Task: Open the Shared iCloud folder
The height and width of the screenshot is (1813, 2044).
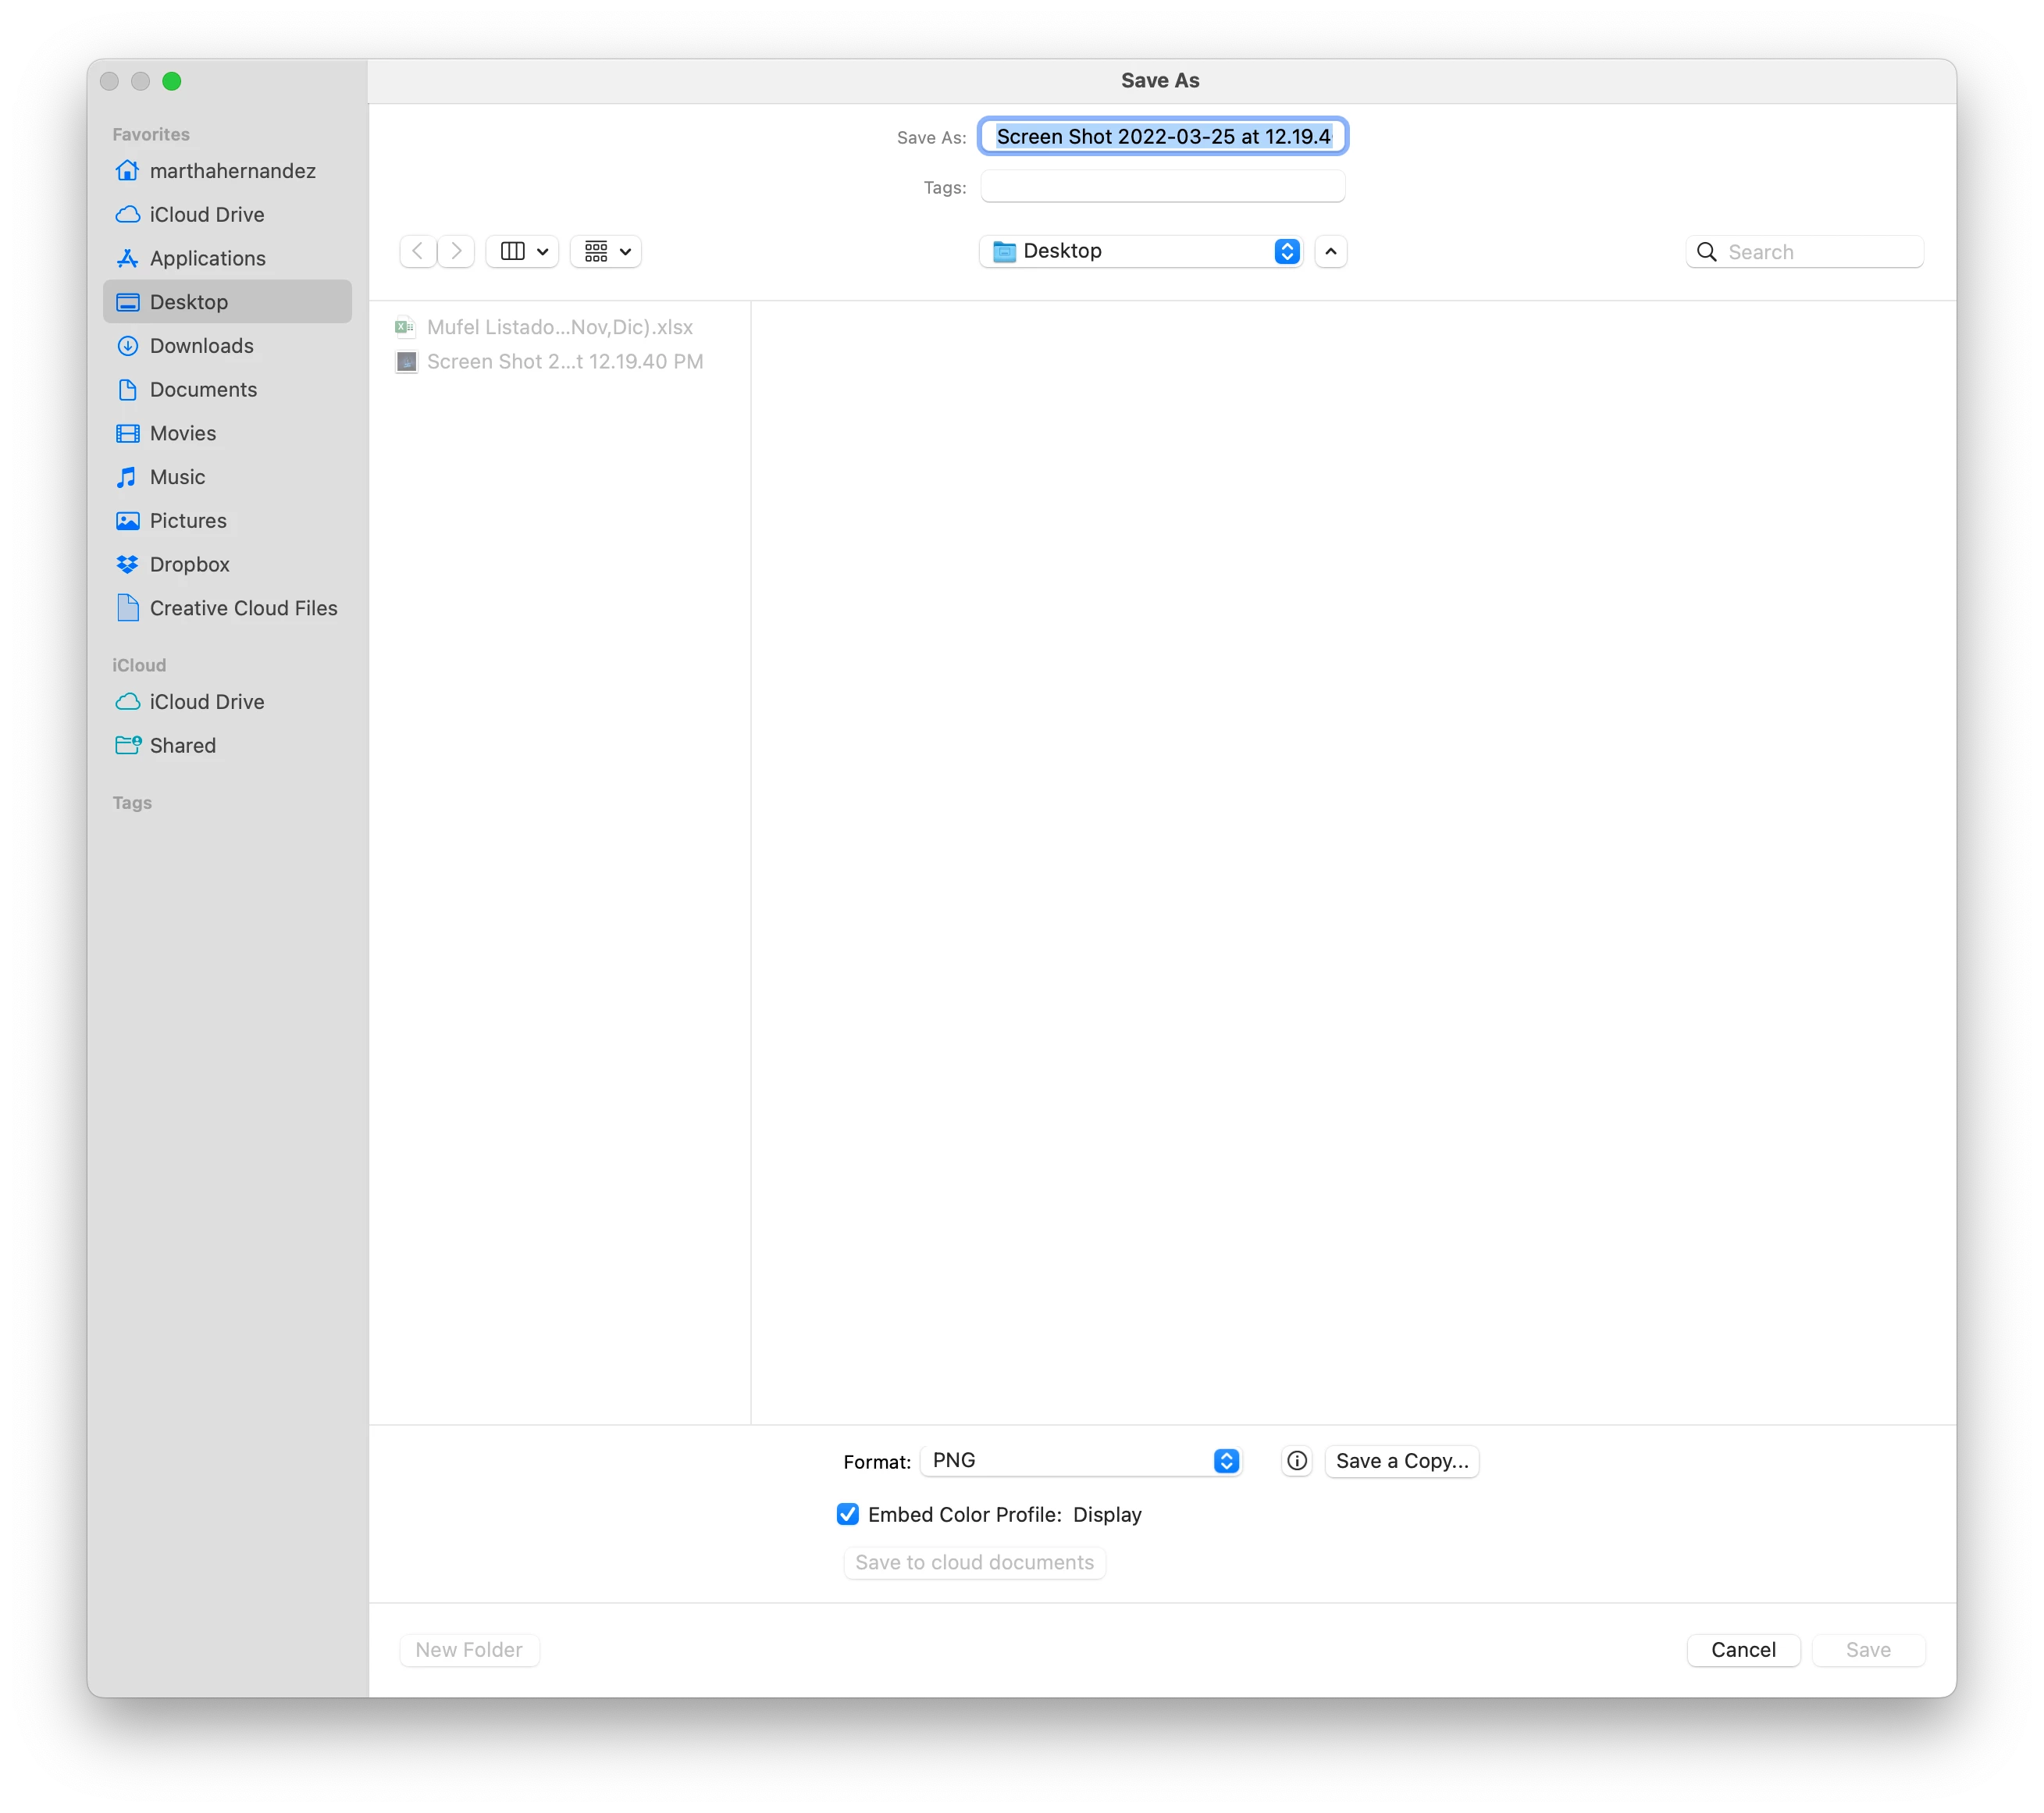Action: click(x=182, y=745)
